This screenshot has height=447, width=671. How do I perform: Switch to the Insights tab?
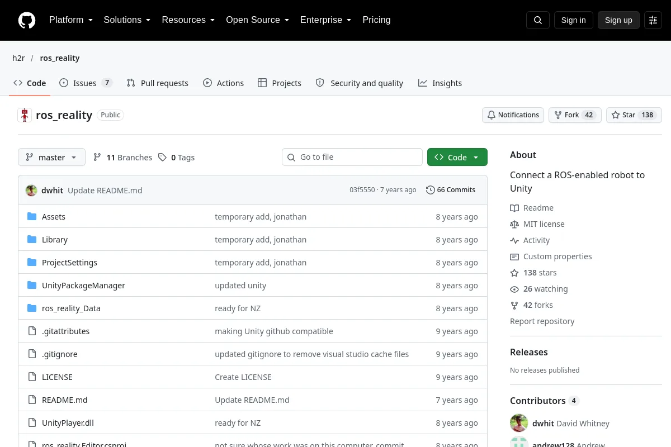pos(440,83)
